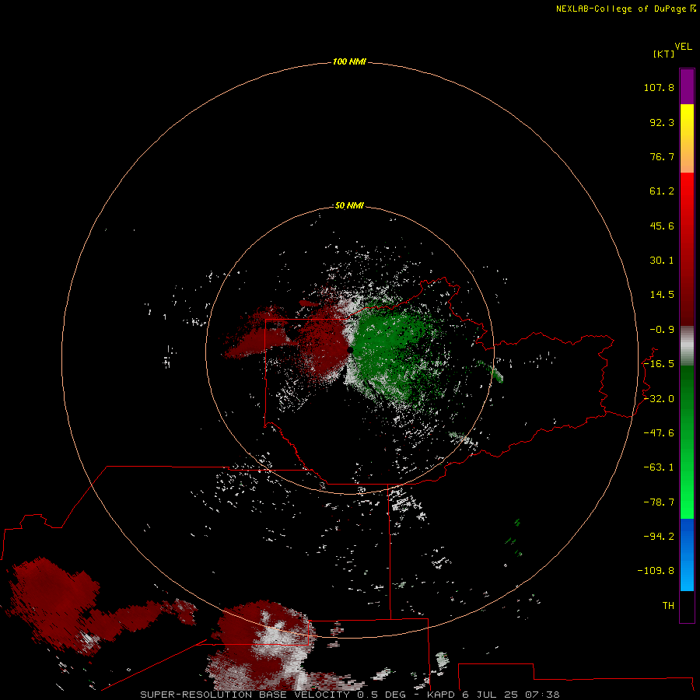This screenshot has height=700, width=700.
Task: Click the 61.2 scale value
Action: [x=662, y=191]
